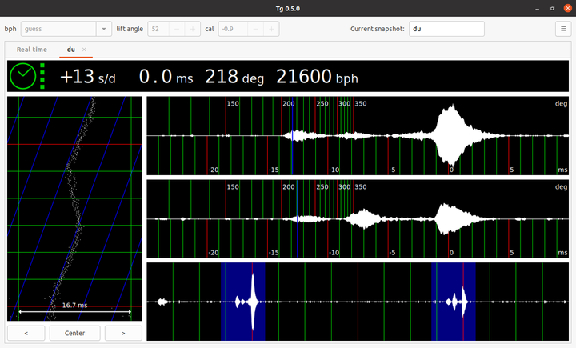Increase lift angle with plus button

pyautogui.click(x=193, y=29)
